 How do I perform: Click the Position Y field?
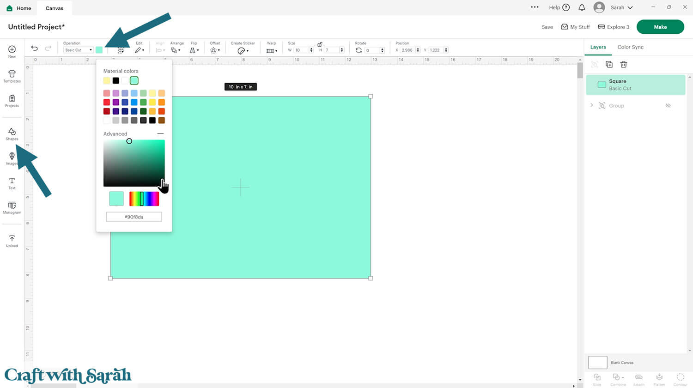[x=436, y=50]
